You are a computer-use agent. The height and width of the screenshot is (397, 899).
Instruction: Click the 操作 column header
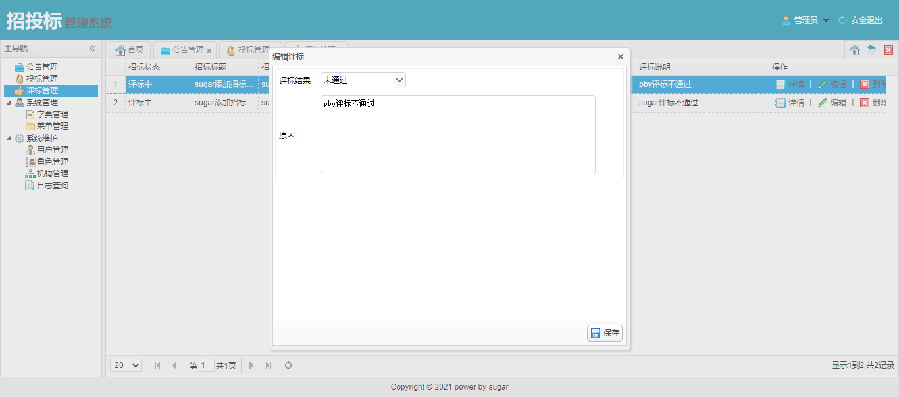[828, 67]
